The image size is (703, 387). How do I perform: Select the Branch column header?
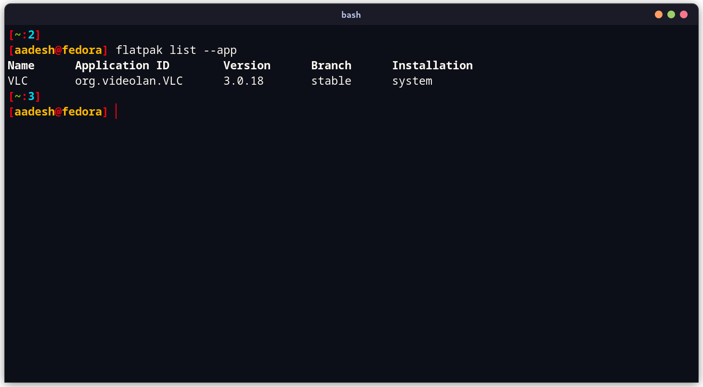pos(331,65)
